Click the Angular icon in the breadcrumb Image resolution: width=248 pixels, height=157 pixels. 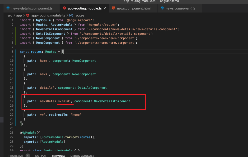(x=28, y=15)
